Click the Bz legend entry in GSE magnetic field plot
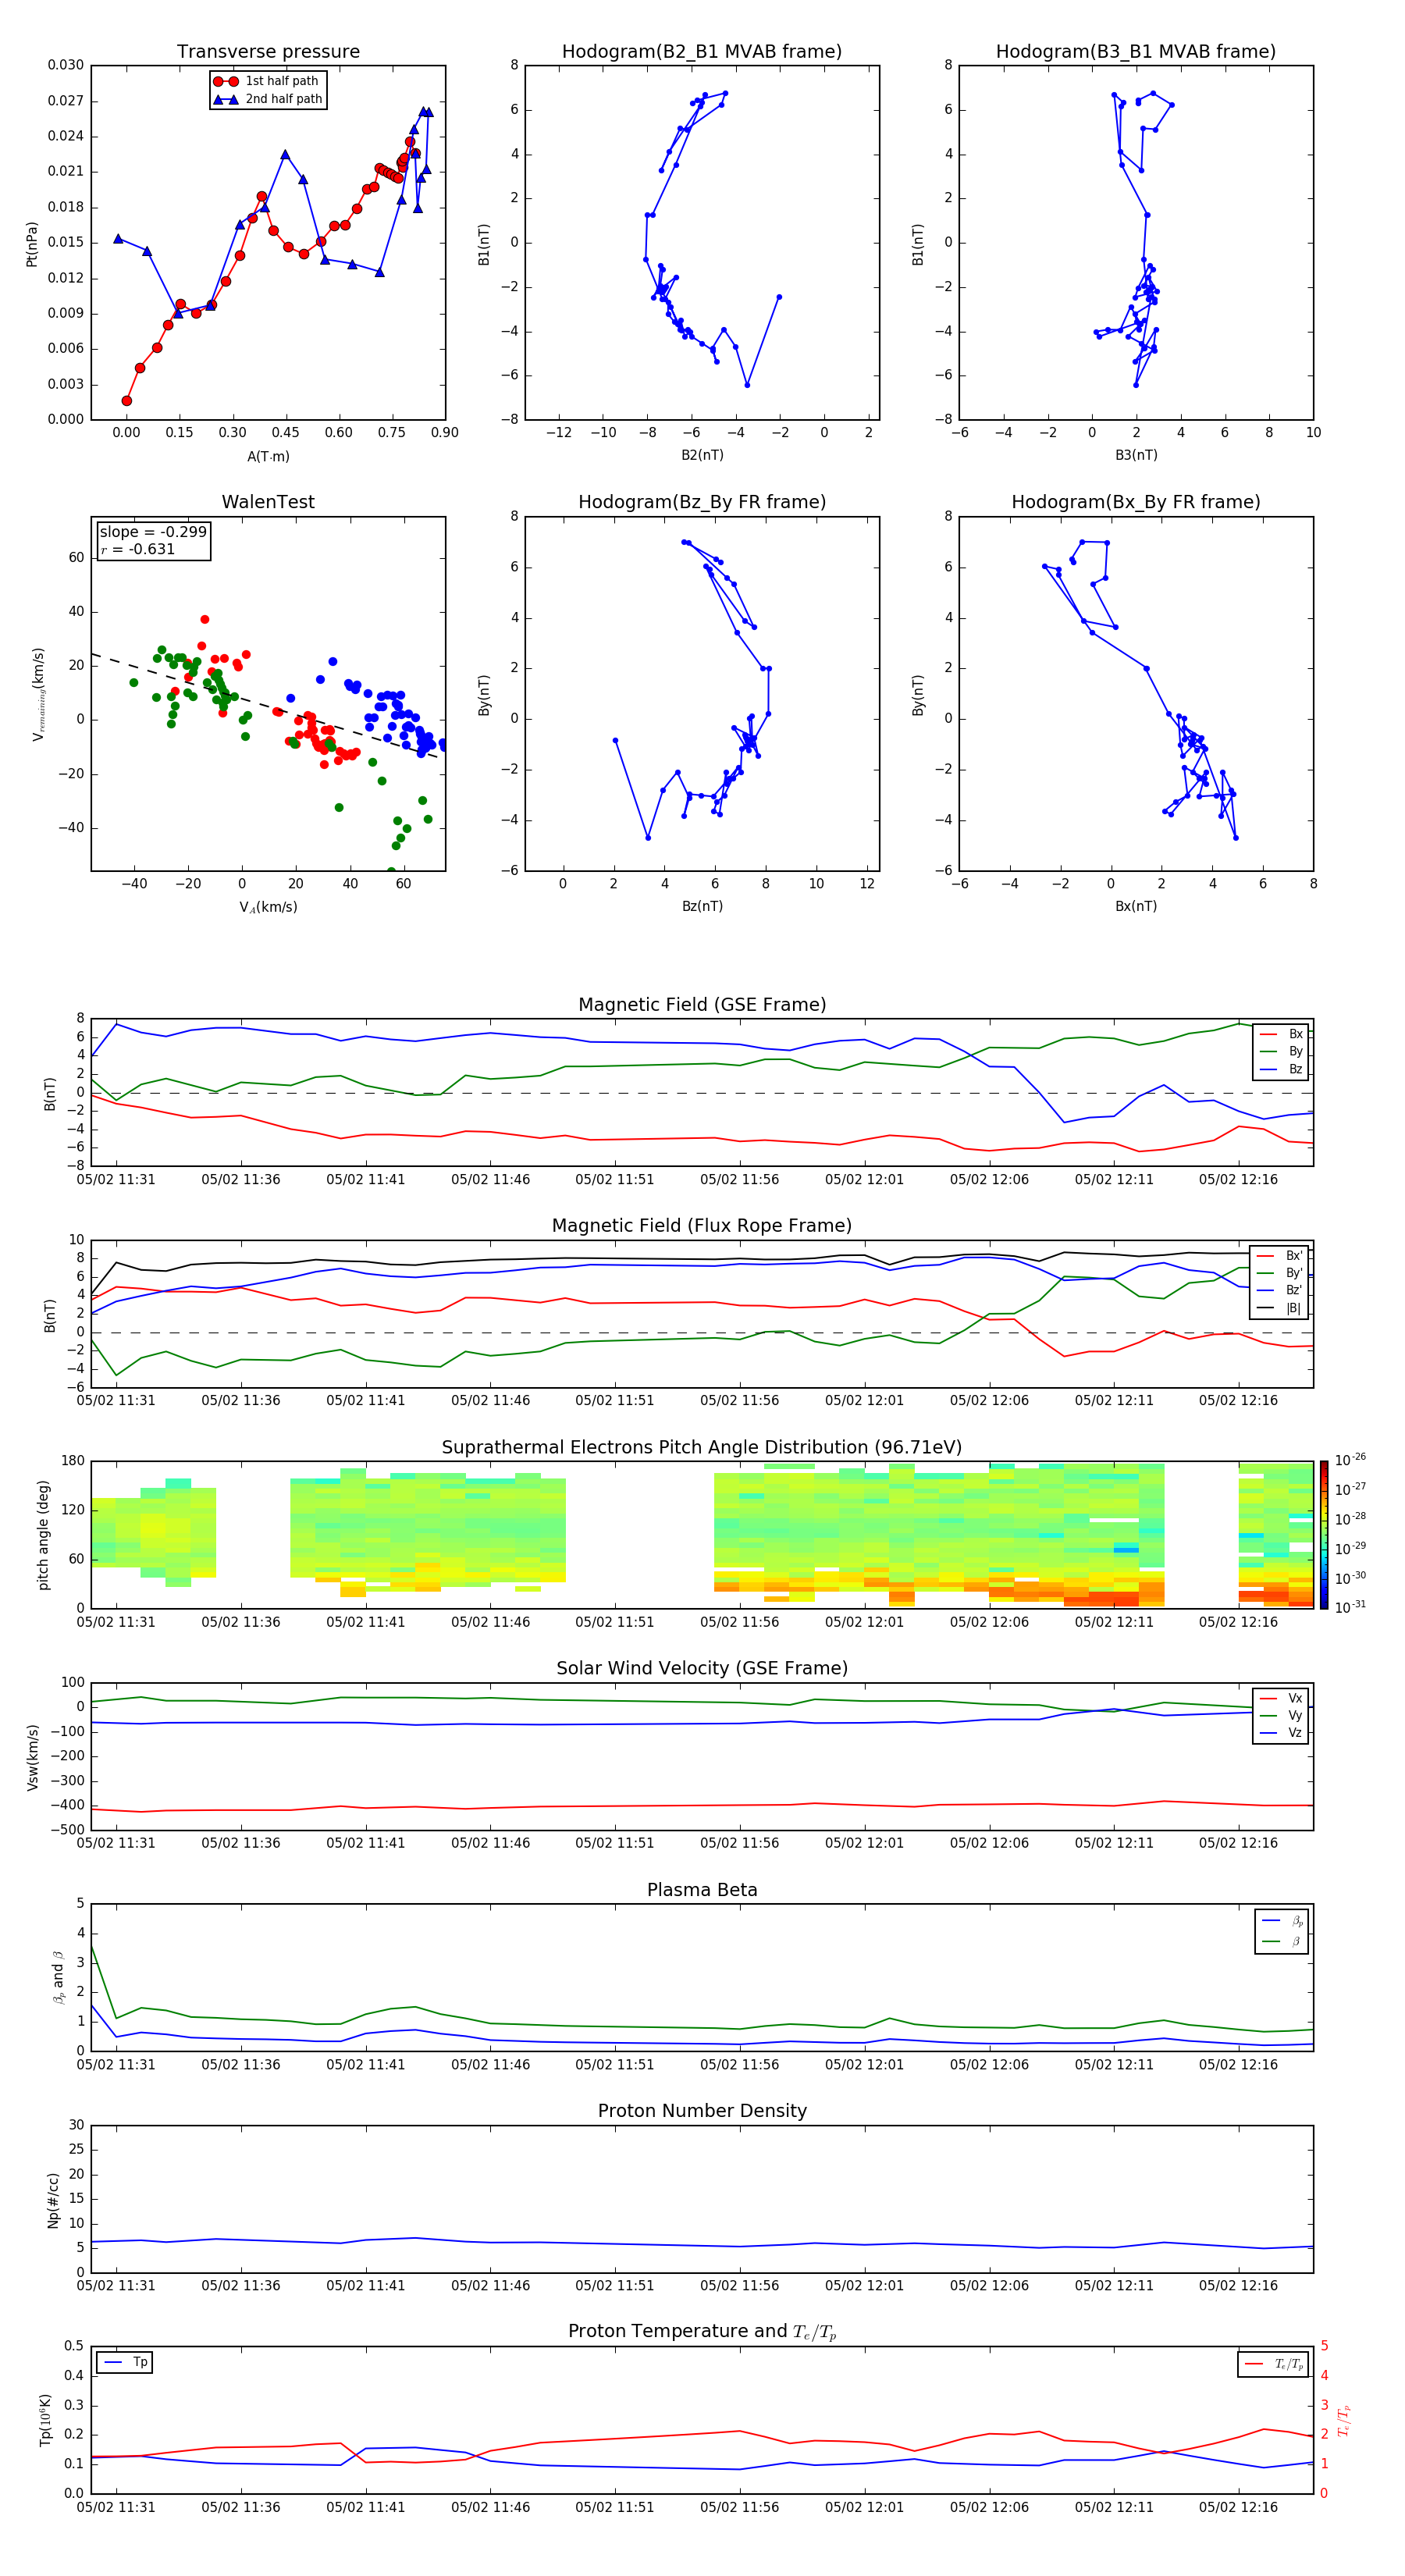 point(1281,1069)
